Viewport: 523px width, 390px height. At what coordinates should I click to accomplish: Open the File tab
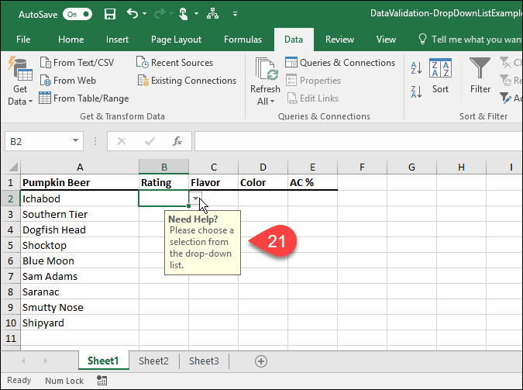23,40
